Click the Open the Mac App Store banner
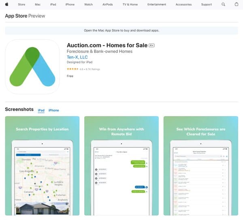 click(122, 30)
